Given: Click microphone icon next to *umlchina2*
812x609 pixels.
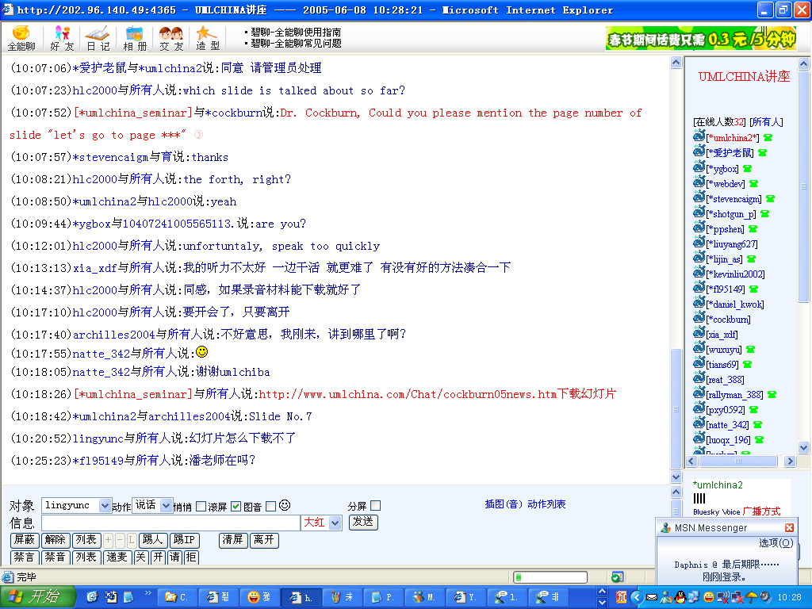Looking at the screenshot, I should click(x=768, y=138).
